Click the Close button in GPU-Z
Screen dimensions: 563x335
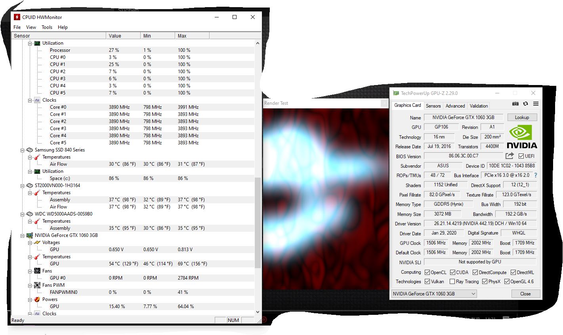click(525, 294)
